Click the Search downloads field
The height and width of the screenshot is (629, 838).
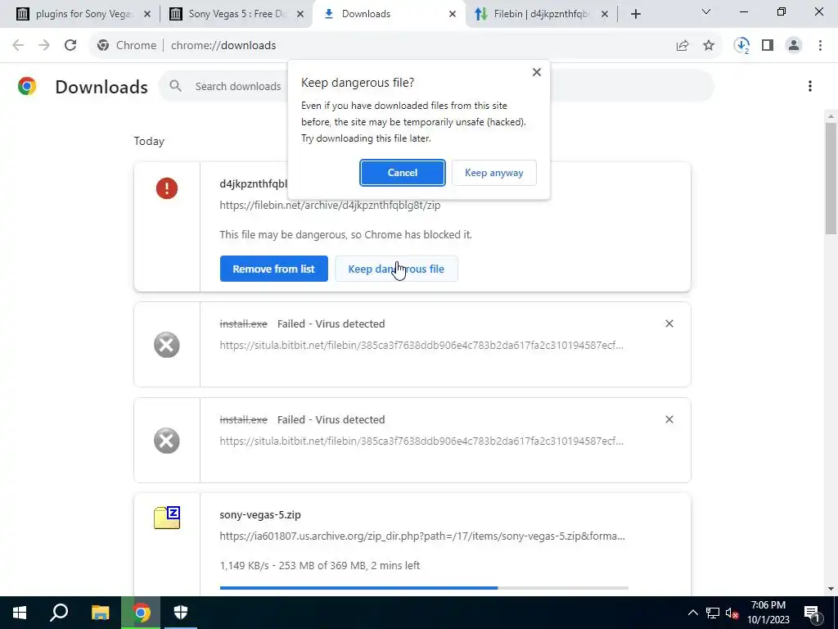[435, 86]
